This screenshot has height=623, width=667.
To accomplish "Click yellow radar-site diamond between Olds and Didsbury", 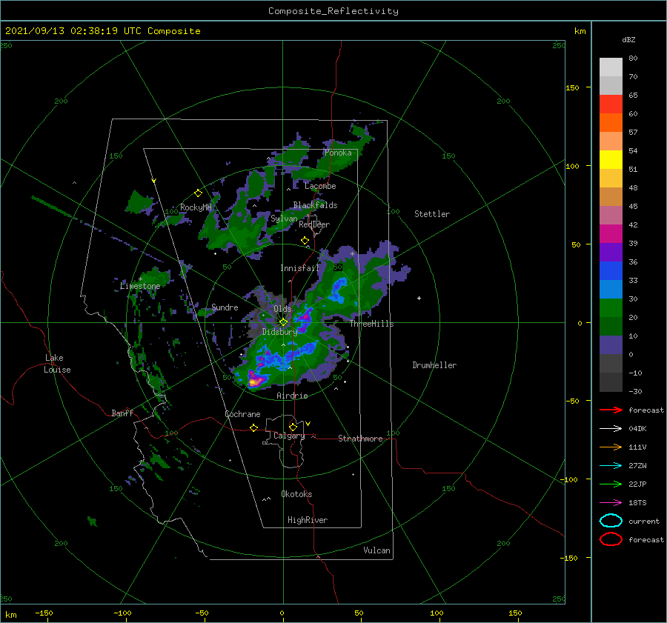I will click(x=283, y=322).
